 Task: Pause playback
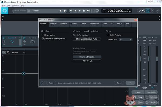pyautogui.click(x=84, y=10)
